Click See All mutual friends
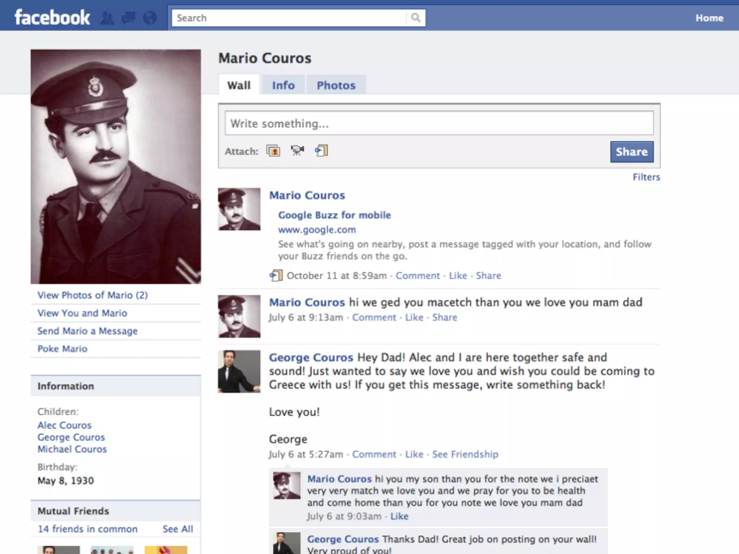Screen dimensions: 739x554 point(178,529)
